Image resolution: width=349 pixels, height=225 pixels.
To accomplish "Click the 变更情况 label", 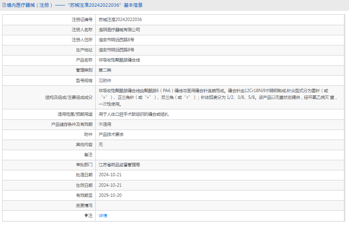I will pyautogui.click(x=84, y=205).
